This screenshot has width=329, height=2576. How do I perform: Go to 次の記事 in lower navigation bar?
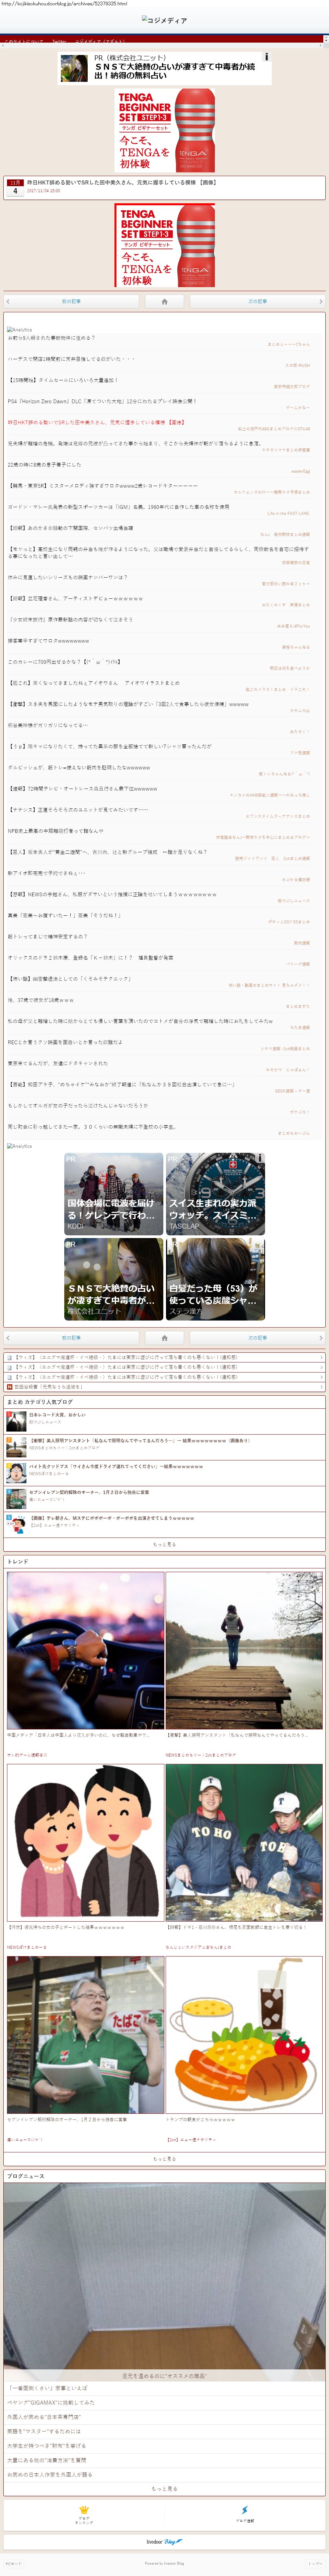[x=257, y=1337]
